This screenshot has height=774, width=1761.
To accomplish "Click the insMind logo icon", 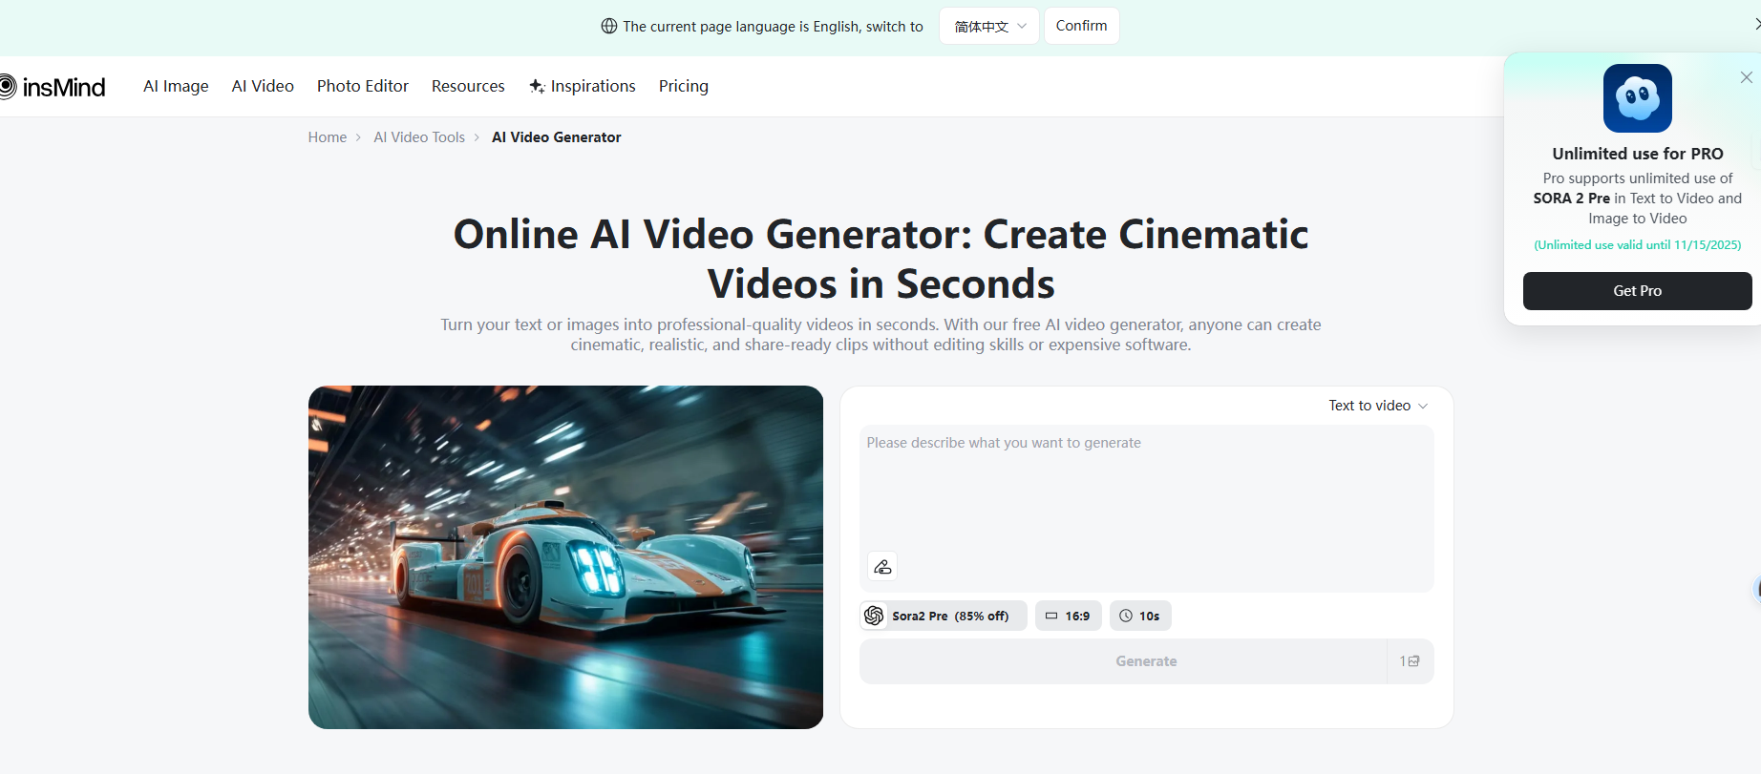I will point(8,87).
